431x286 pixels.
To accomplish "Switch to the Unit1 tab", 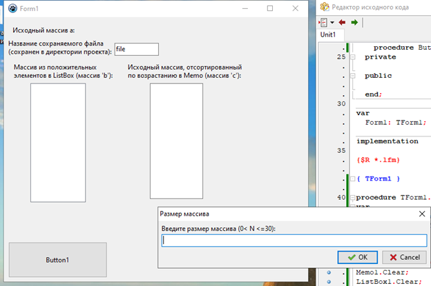I will pos(328,34).
